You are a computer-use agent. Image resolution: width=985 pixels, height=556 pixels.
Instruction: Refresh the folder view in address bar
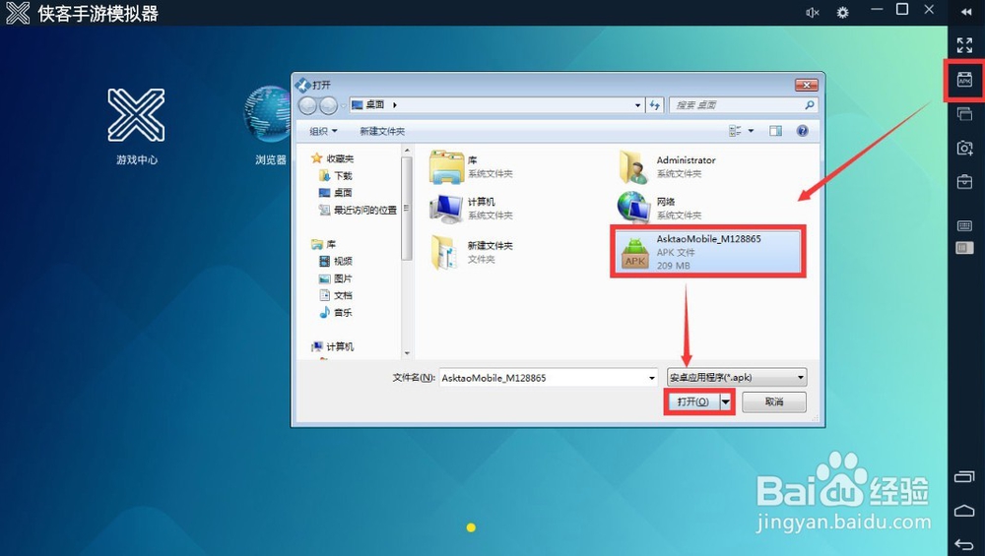(x=655, y=105)
